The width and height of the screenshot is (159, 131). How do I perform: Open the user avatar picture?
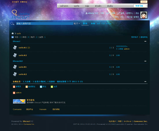pos(144,15)
